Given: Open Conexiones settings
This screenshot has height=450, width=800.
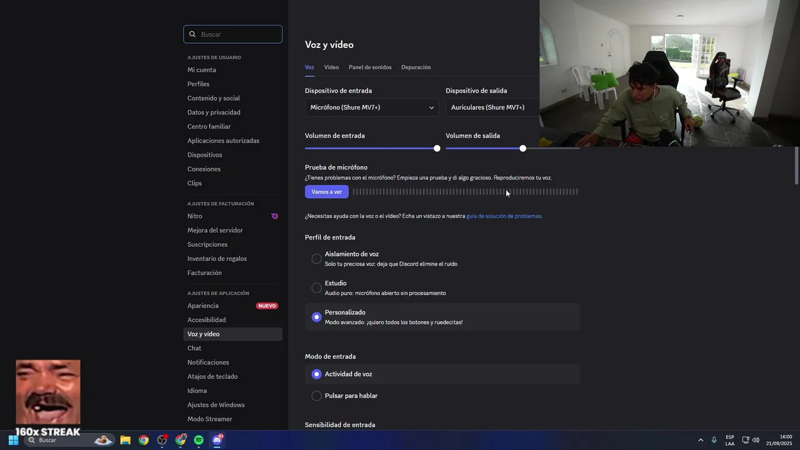Looking at the screenshot, I should pos(232,169).
